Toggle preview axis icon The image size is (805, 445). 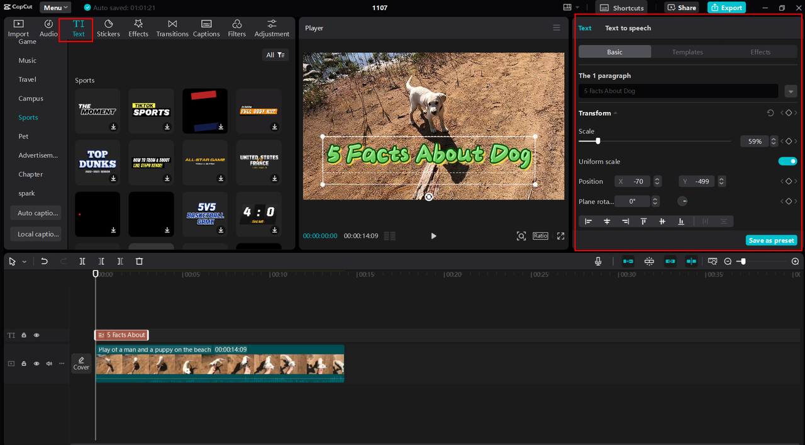click(x=691, y=261)
